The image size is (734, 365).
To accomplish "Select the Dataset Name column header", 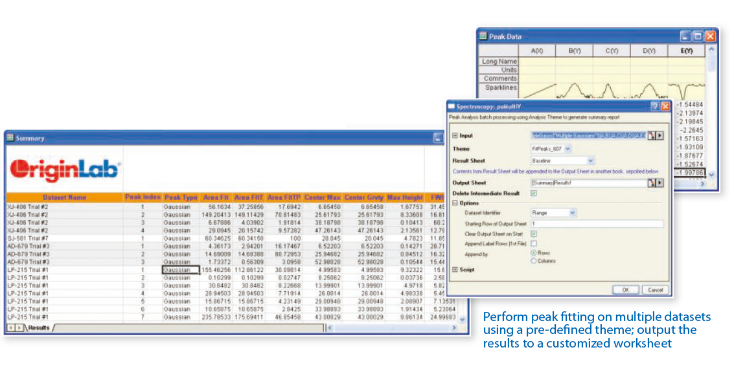I will [x=65, y=197].
